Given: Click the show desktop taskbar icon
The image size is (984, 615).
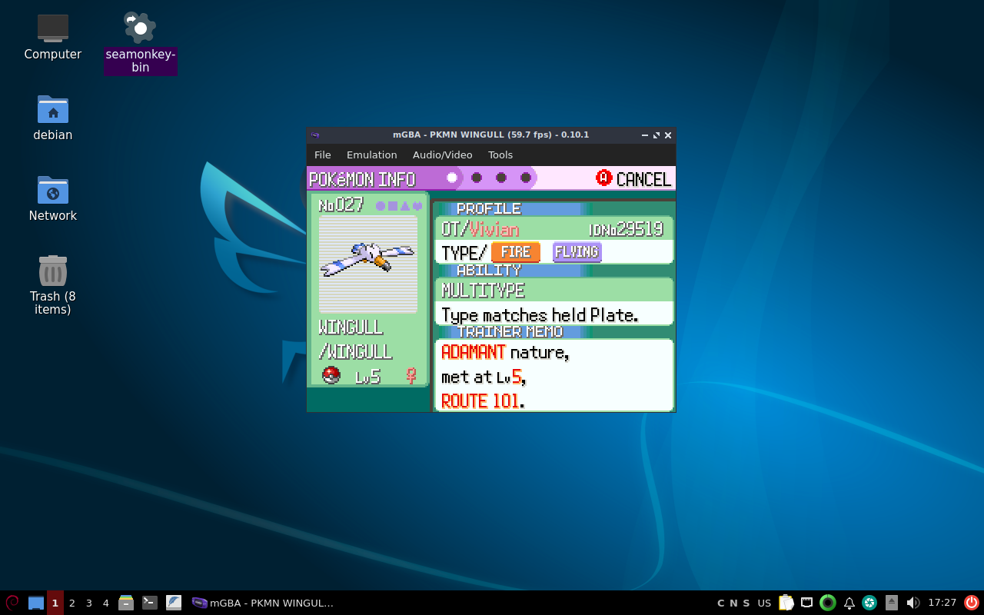Looking at the screenshot, I should coord(36,603).
